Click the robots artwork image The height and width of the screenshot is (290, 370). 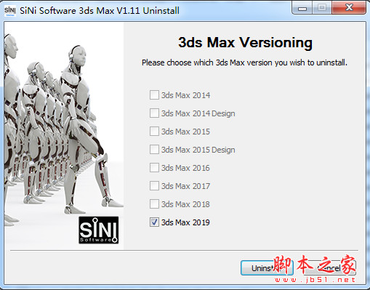pyautogui.click(x=64, y=136)
